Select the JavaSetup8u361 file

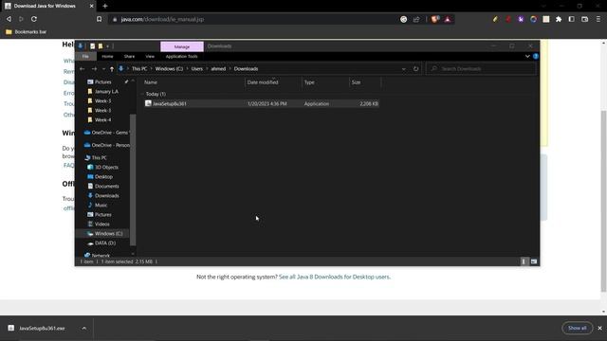tap(262, 103)
